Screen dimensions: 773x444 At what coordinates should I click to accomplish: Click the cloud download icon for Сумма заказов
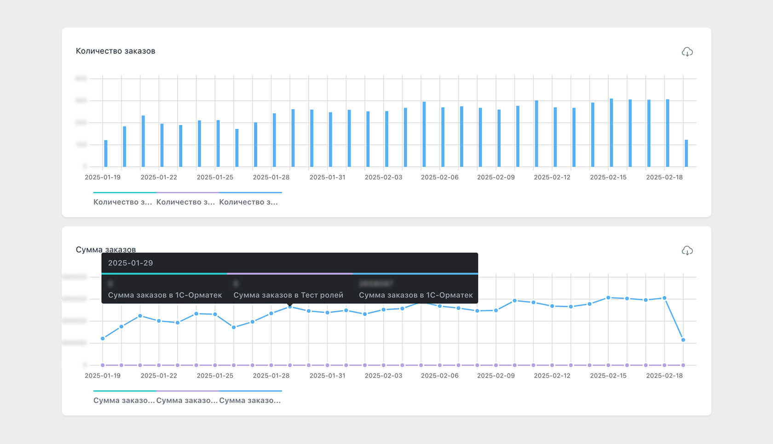click(x=687, y=251)
